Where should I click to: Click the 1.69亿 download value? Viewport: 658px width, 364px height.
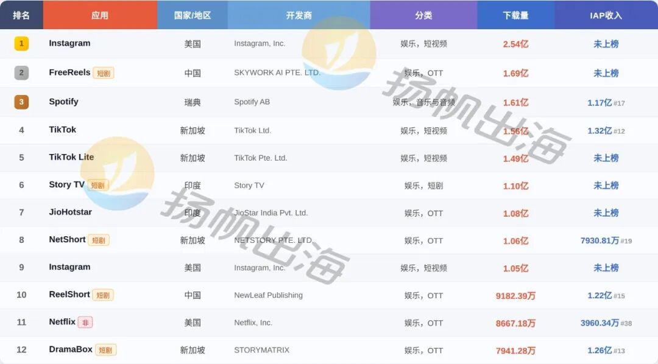click(x=516, y=74)
